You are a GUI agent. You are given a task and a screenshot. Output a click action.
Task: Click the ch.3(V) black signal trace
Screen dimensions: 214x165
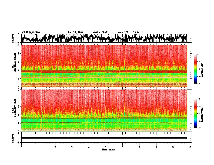coord(104,138)
